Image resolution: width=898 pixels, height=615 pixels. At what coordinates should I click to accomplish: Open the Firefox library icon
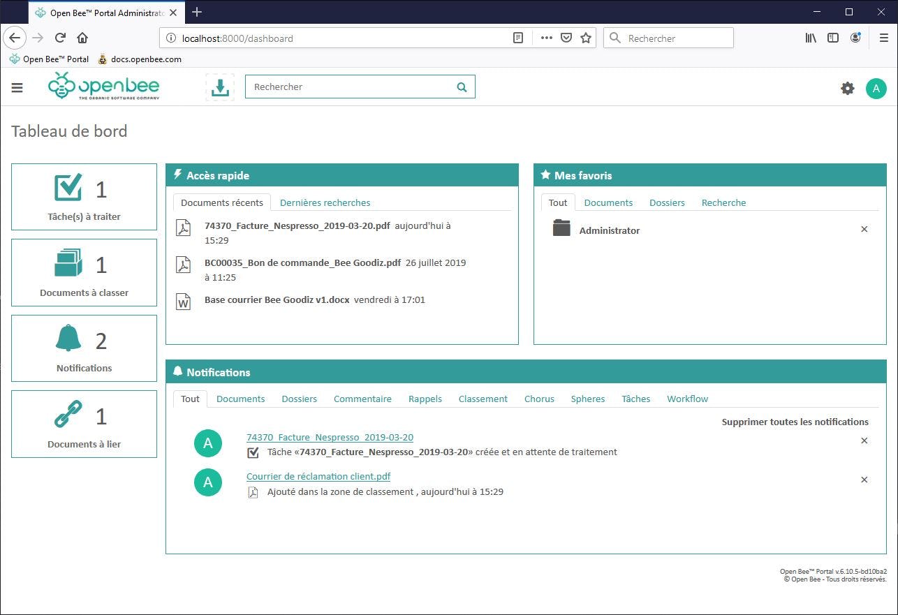coord(810,38)
